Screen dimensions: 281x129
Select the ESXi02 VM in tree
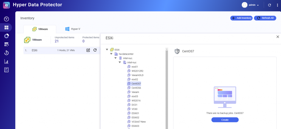[x=135, y=118]
